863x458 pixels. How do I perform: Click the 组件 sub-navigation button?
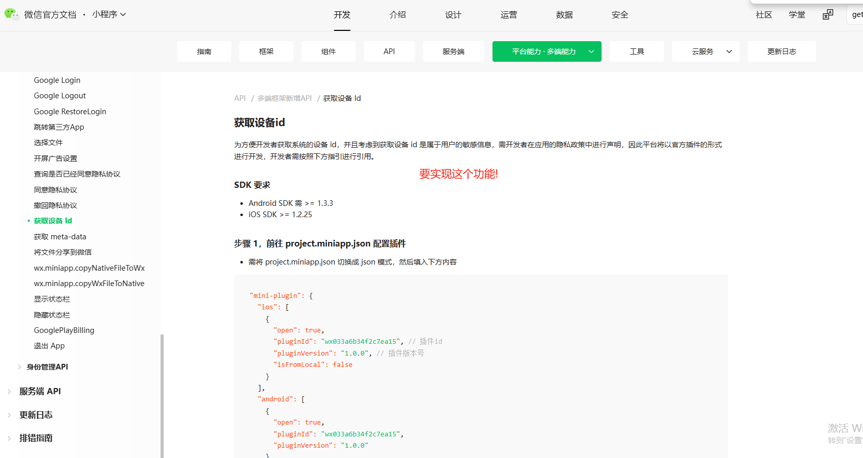(328, 51)
